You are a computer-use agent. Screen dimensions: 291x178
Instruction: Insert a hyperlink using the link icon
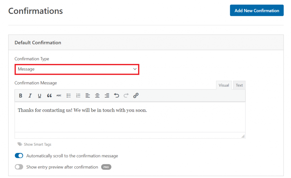136,95
